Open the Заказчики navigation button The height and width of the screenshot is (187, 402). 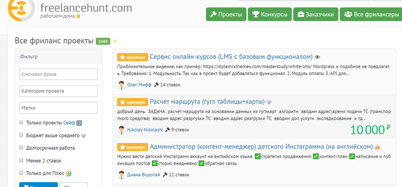click(x=316, y=14)
